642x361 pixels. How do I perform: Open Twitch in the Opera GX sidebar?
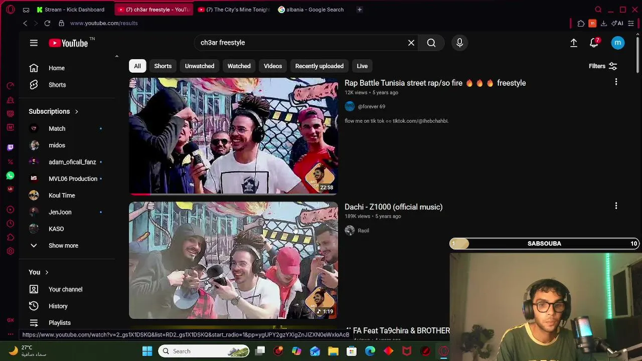click(x=10, y=147)
